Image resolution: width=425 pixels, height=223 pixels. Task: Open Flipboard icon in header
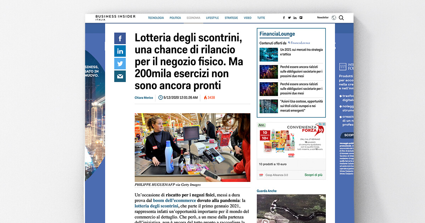point(301,18)
